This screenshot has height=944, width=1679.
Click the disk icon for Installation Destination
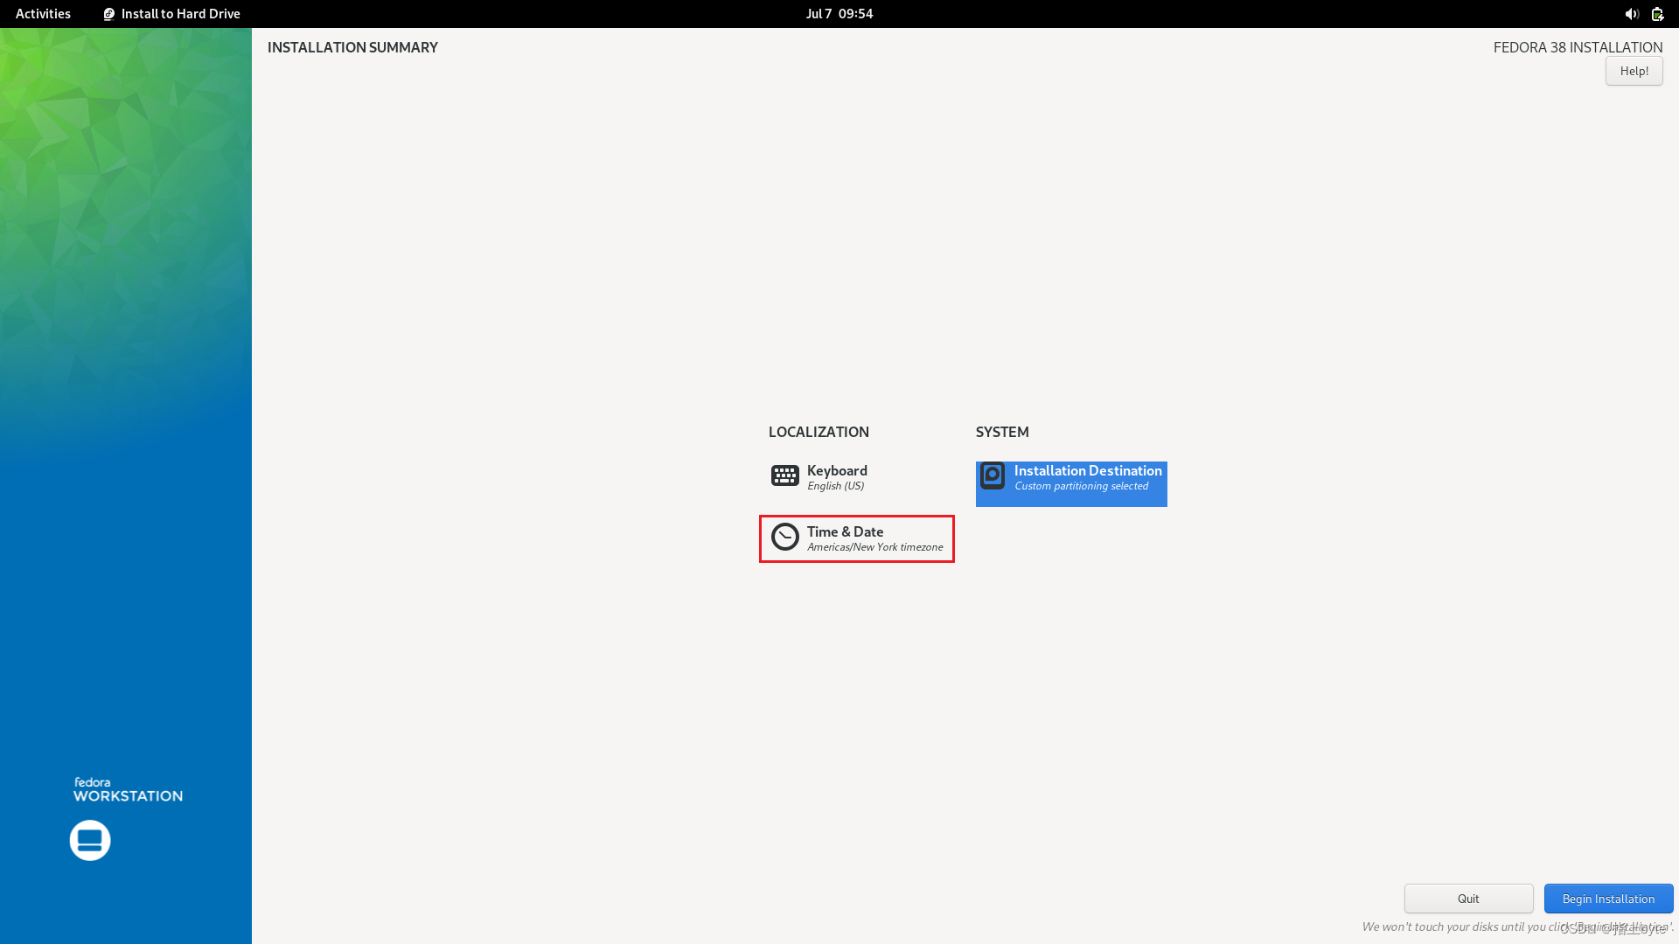pos(993,475)
